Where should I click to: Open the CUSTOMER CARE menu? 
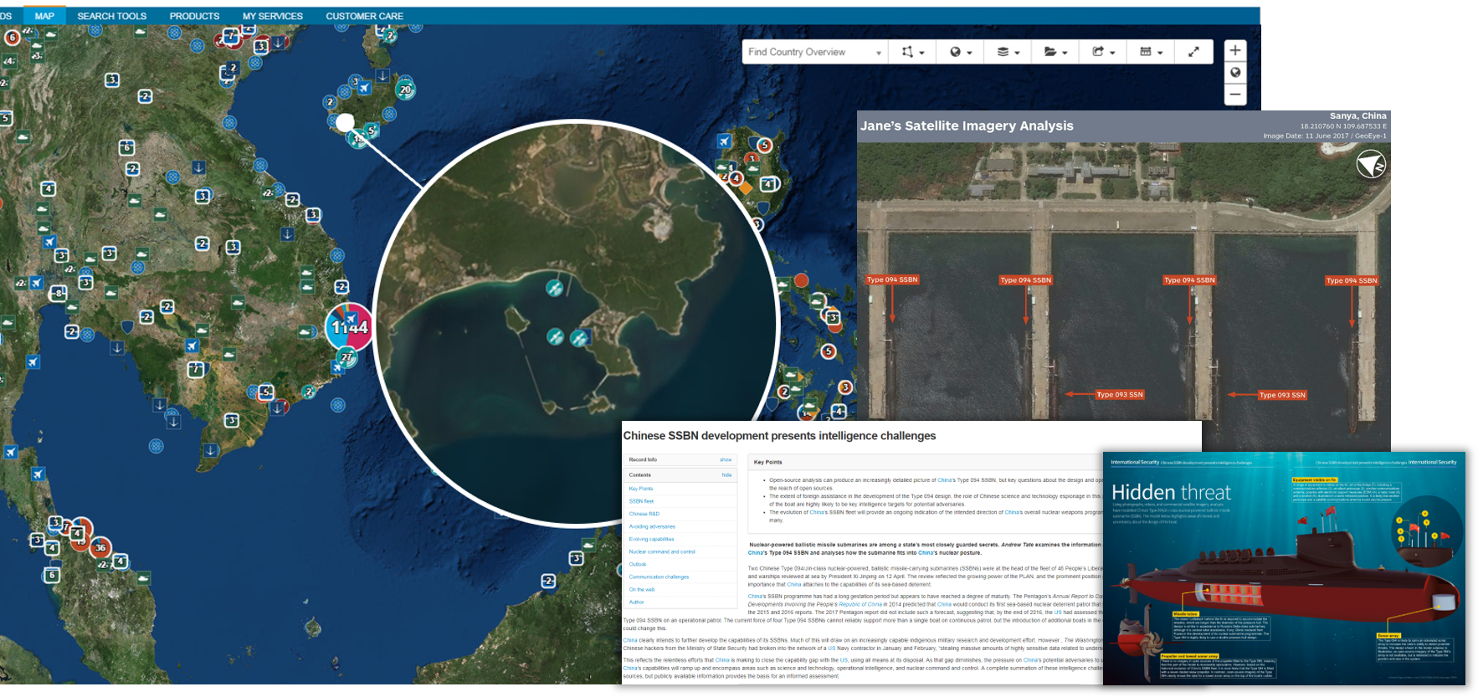[364, 16]
